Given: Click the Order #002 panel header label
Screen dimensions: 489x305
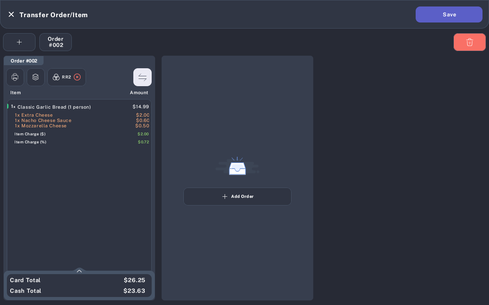Looking at the screenshot, I should (24, 61).
